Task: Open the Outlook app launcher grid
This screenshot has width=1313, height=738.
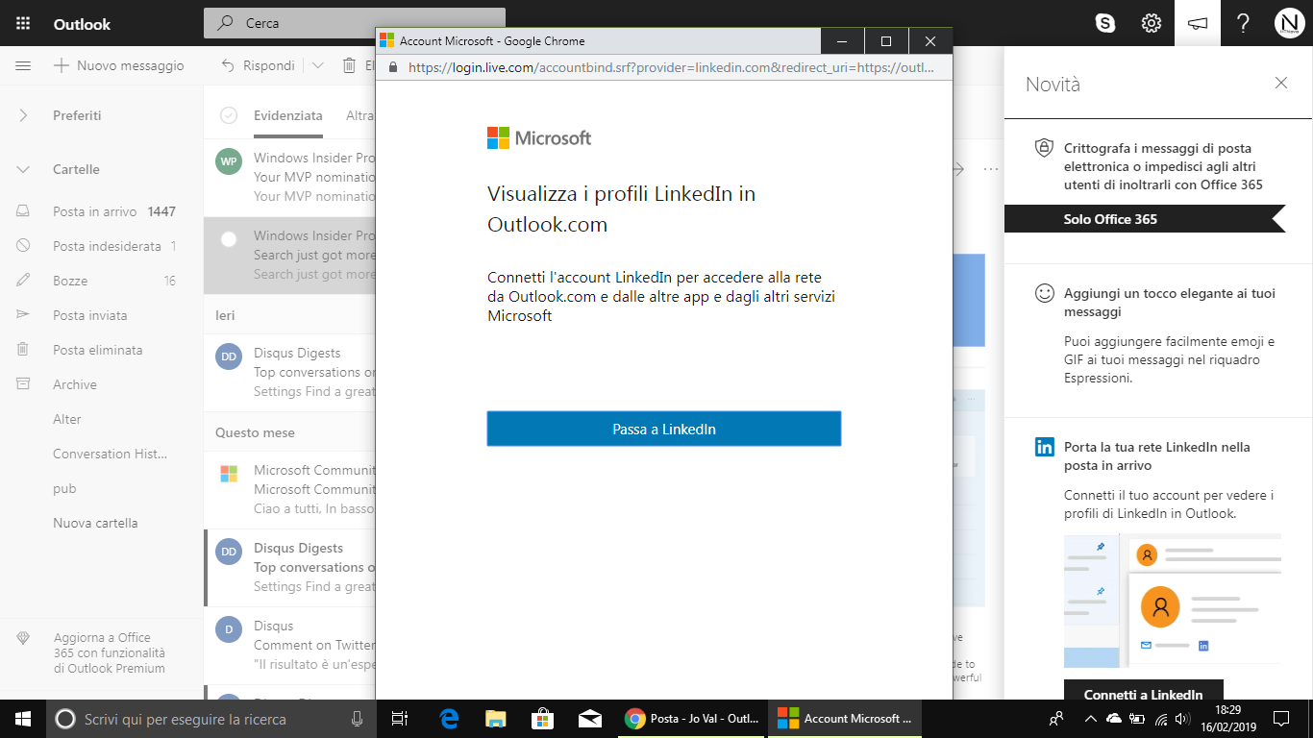Action: coord(23,24)
